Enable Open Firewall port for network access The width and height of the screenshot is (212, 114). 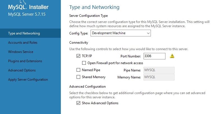coord(84,63)
